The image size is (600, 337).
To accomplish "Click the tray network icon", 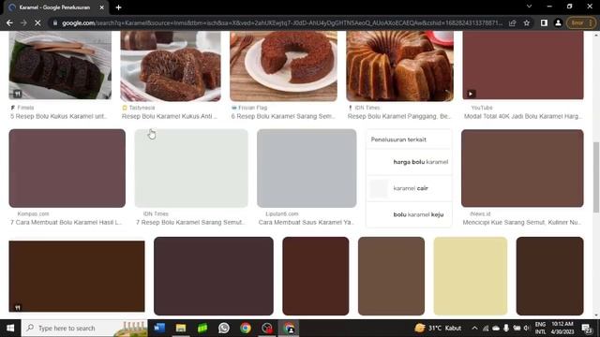I will (486, 329).
